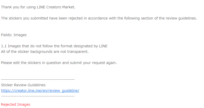Viewport: 204px width, 108px height.
Task: Click the "1.1" section number
Action: pyautogui.click(x=4, y=46)
